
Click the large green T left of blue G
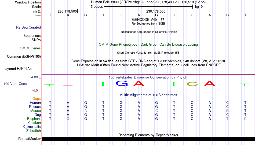pyautogui.click(x=103, y=84)
